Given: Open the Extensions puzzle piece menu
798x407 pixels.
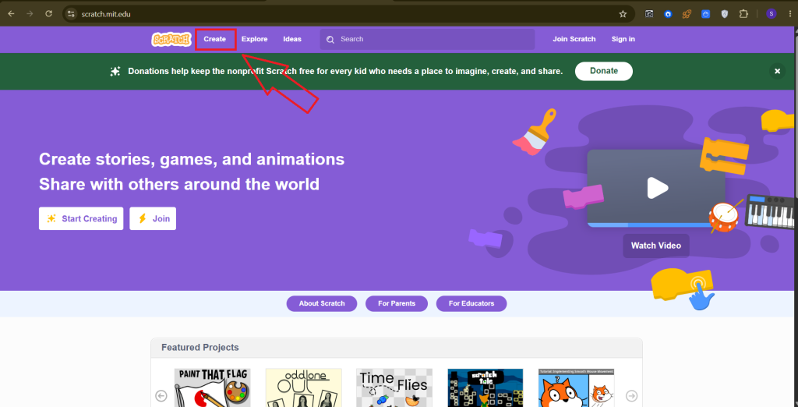Looking at the screenshot, I should [x=743, y=14].
